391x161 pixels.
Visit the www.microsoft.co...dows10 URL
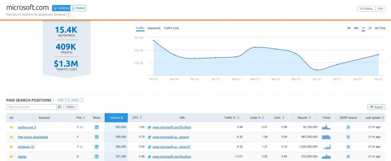tap(171, 147)
